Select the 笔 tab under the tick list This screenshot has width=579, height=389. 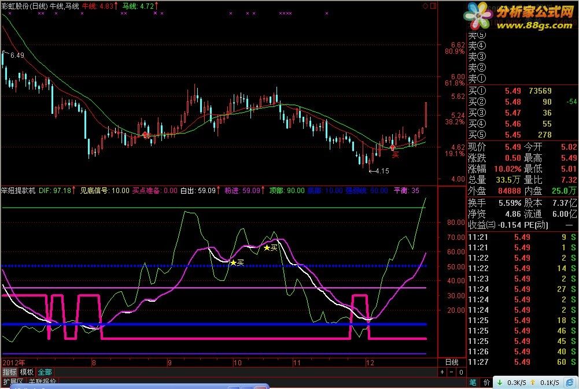(473, 383)
